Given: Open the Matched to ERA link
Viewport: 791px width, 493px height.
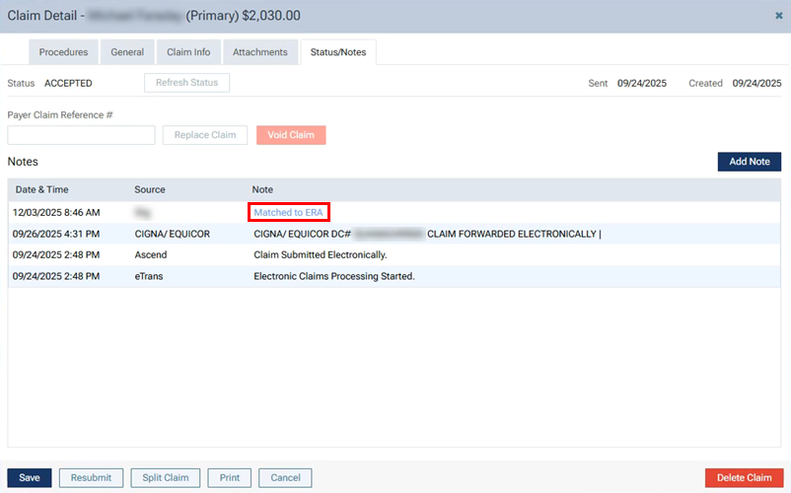Looking at the screenshot, I should [288, 212].
